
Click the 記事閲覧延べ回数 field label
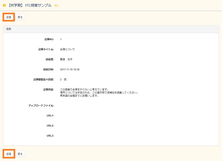(x=43, y=79)
